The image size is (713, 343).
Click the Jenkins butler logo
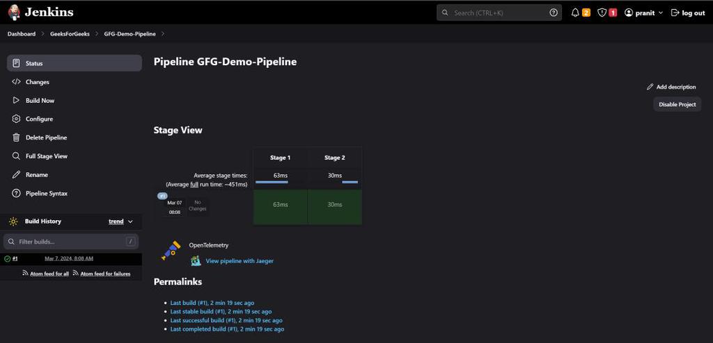pyautogui.click(x=14, y=12)
